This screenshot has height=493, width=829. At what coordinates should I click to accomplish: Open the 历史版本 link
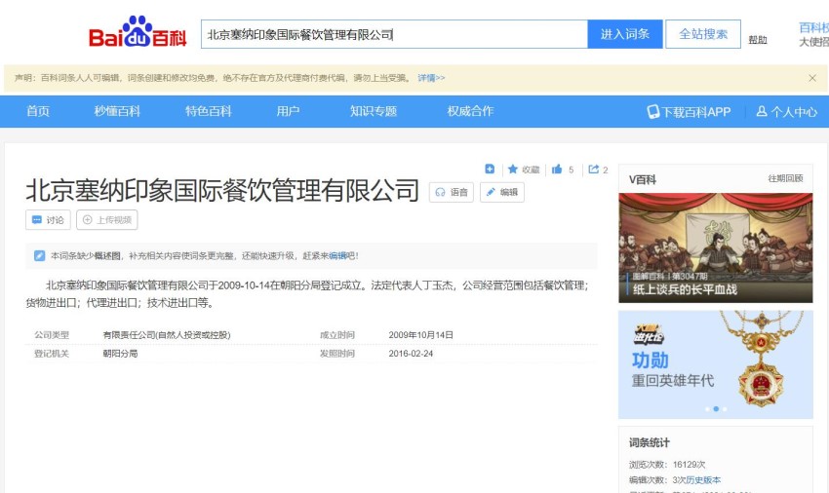703,480
